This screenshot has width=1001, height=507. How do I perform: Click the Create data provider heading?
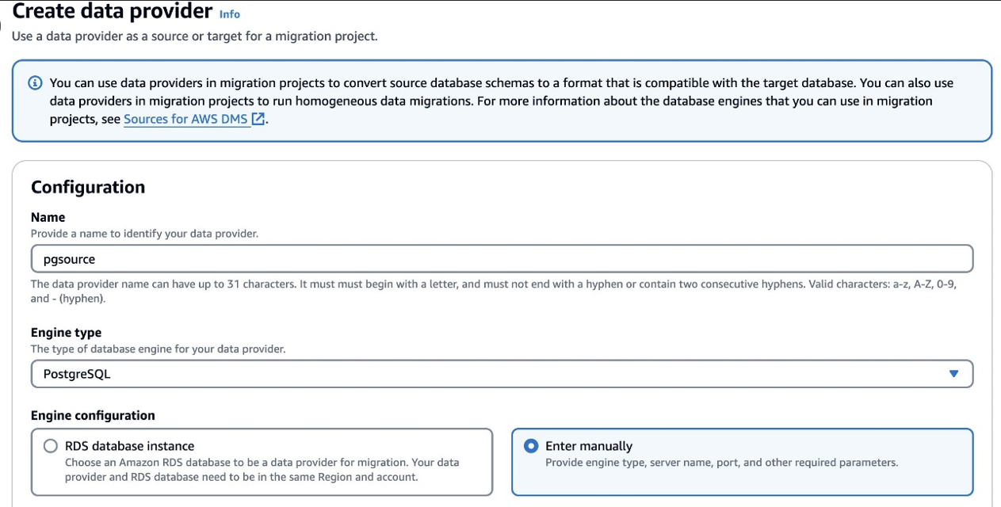[x=113, y=12]
